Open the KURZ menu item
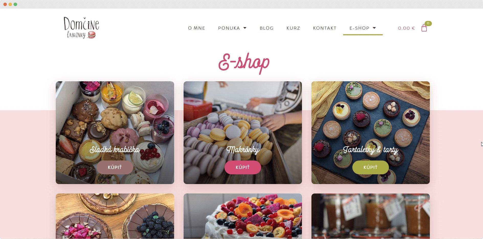The width and height of the screenshot is (483, 239). [x=293, y=28]
